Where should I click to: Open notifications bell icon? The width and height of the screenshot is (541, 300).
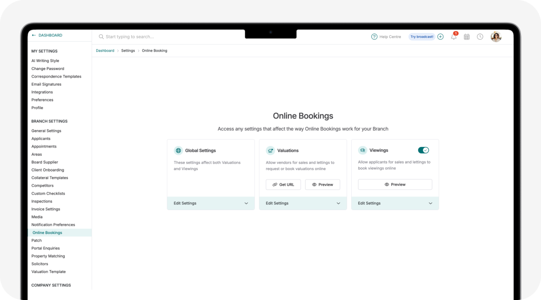454,36
